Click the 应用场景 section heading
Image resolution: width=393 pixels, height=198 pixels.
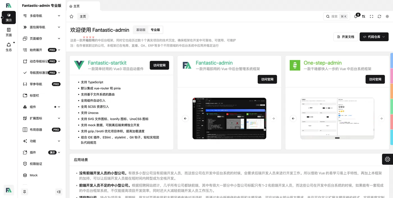click(81, 160)
